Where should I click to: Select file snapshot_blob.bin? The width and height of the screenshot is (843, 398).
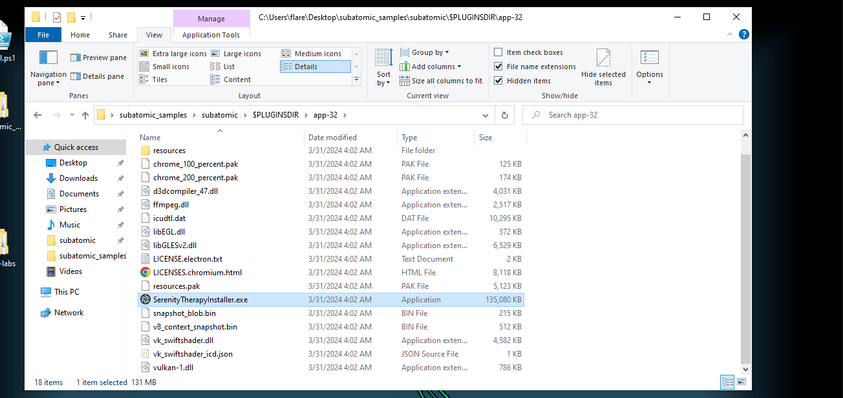184,313
